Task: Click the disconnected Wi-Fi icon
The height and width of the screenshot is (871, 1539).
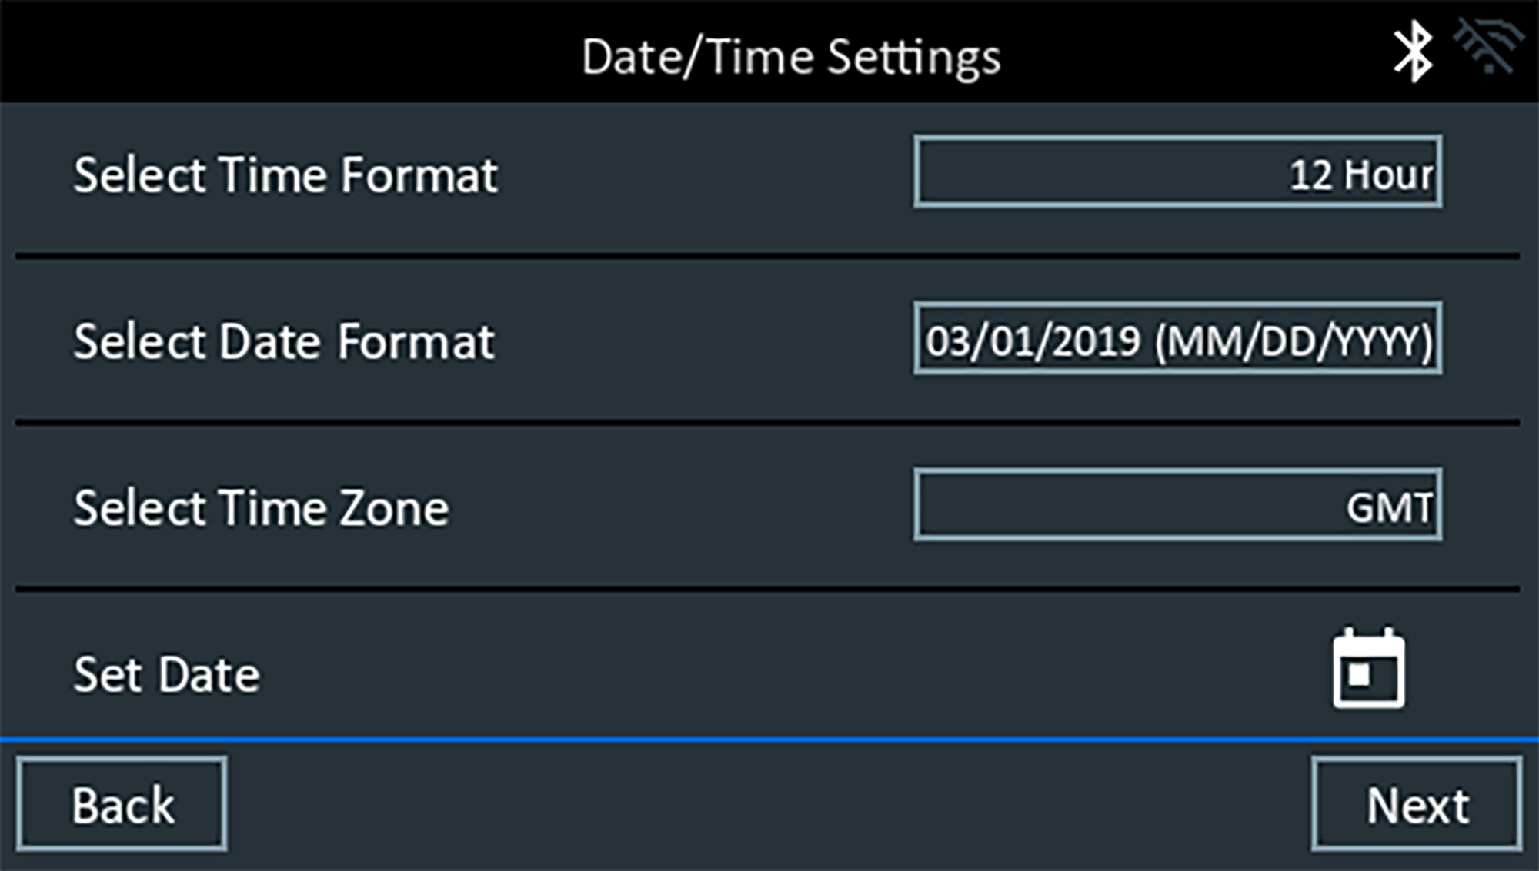Action: coord(1487,48)
